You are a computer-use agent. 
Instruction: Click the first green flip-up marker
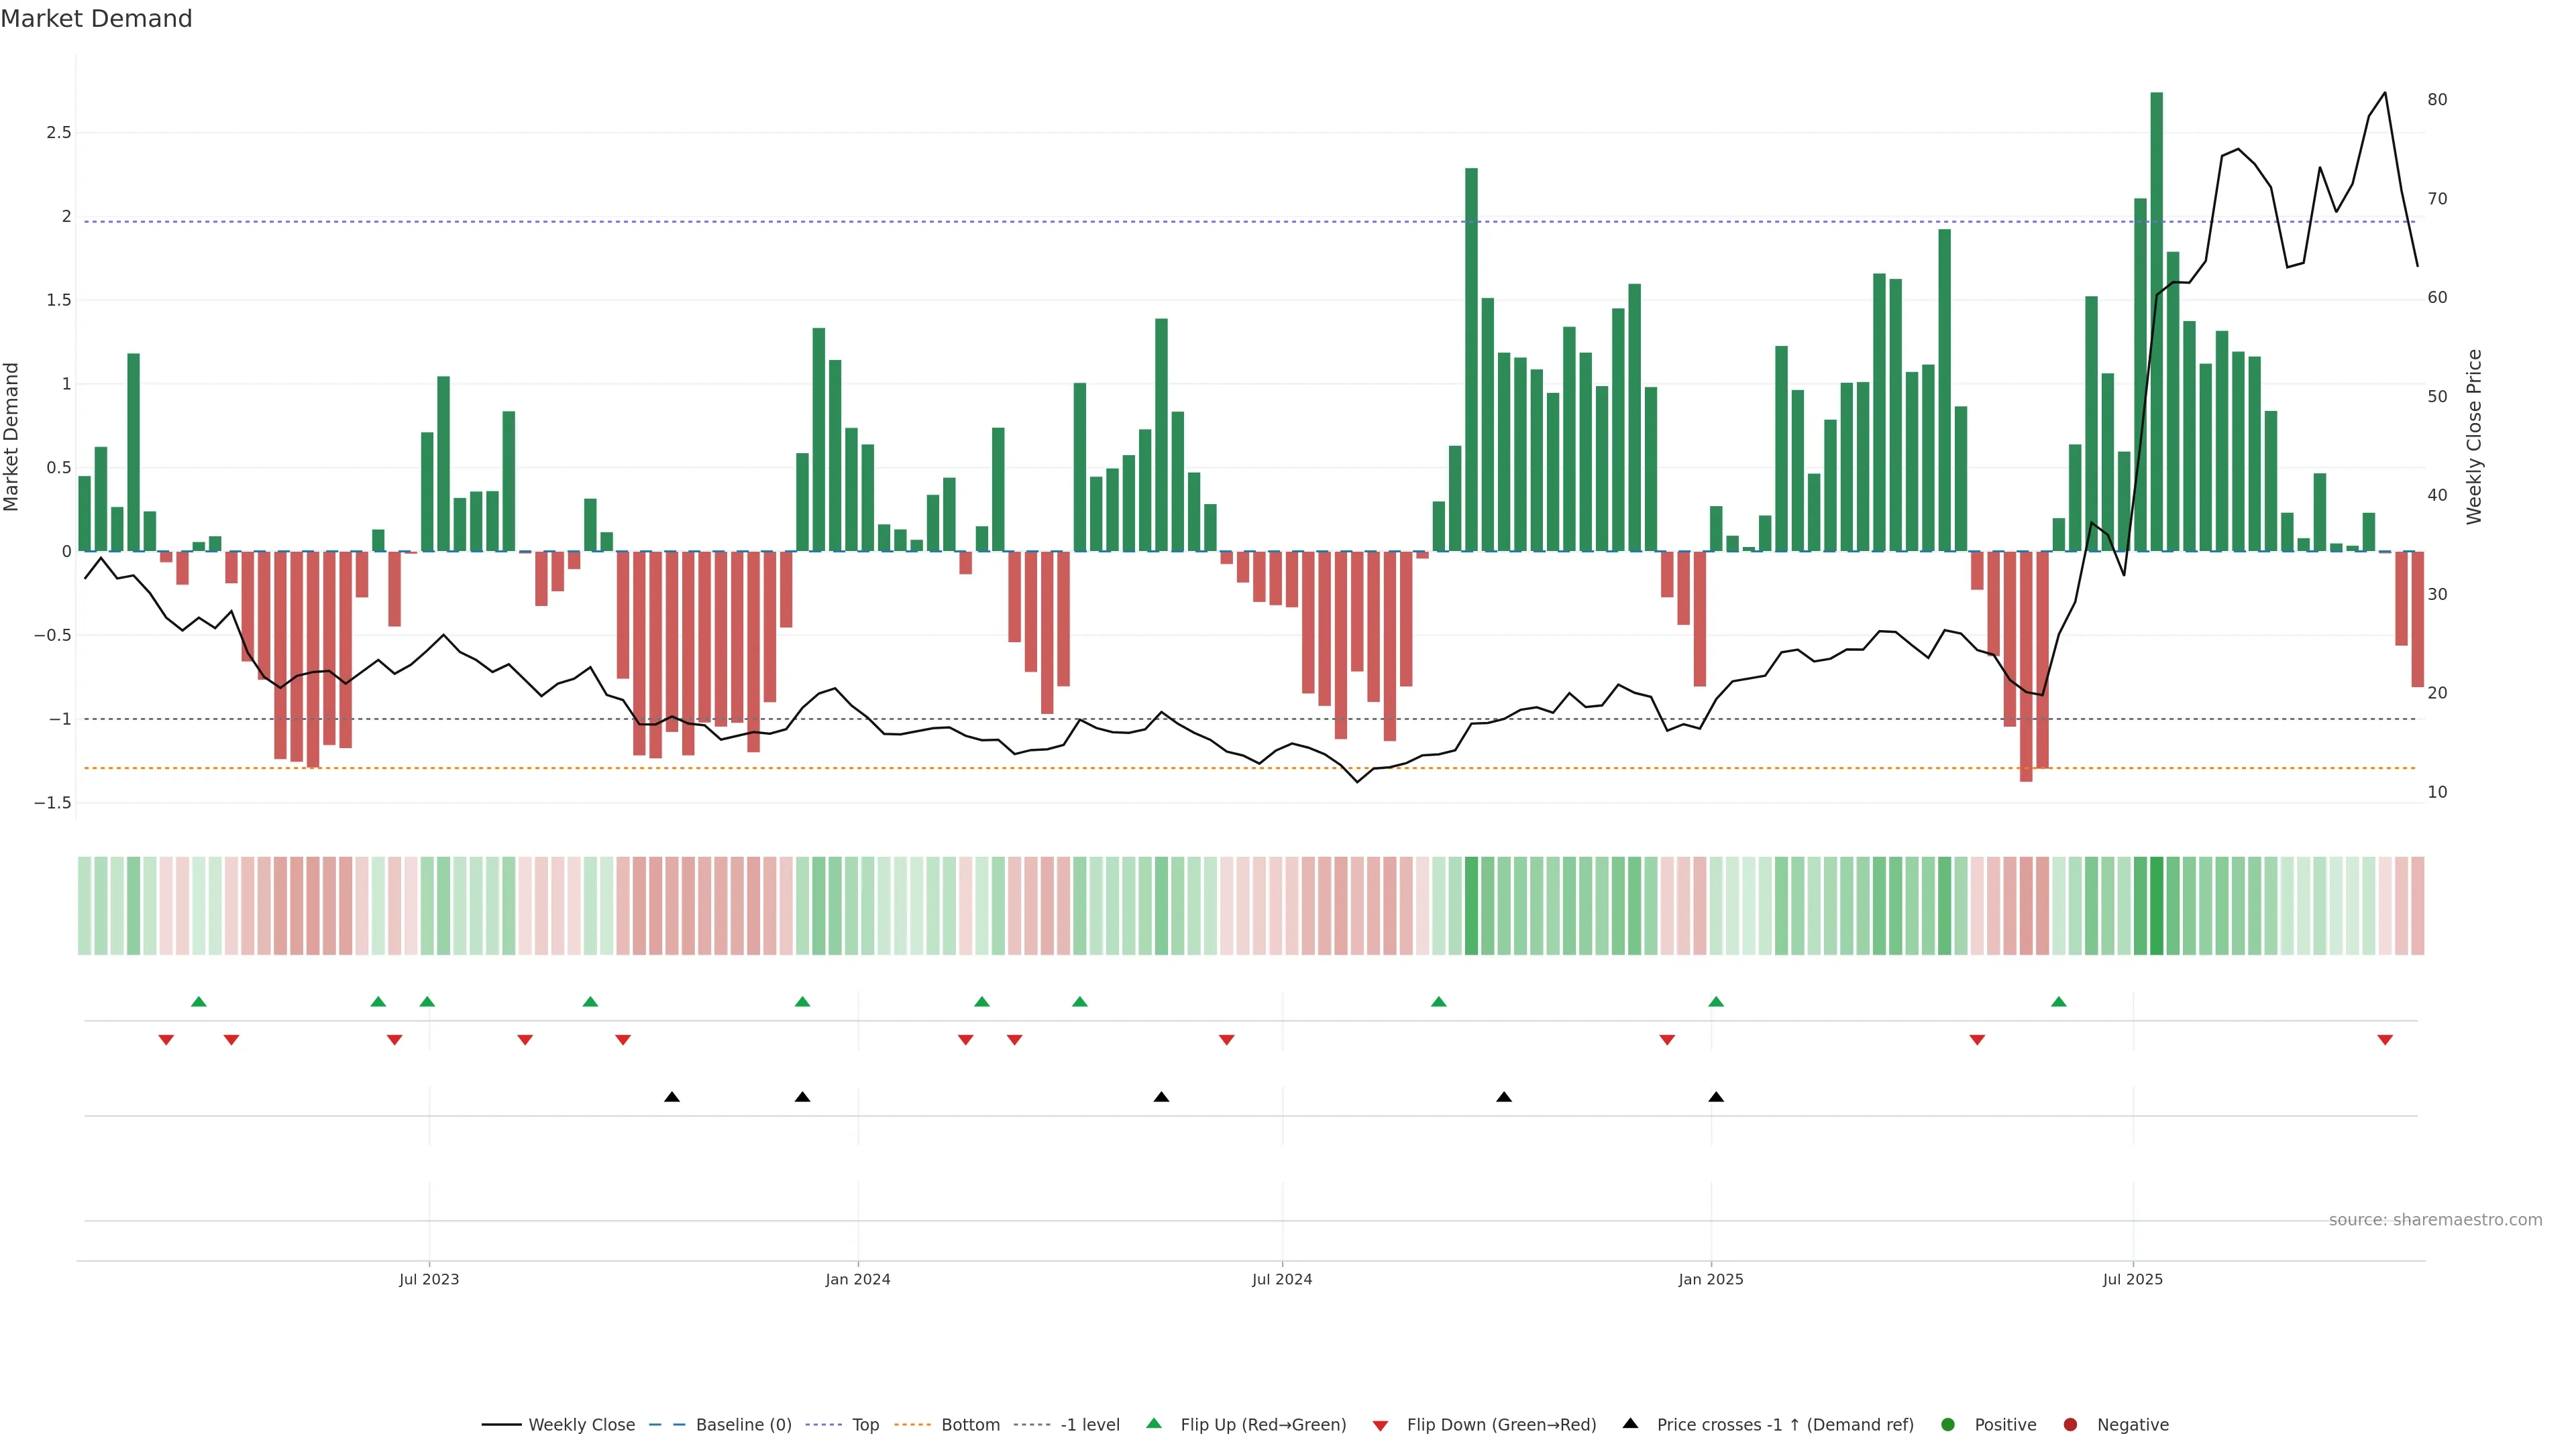pyautogui.click(x=199, y=1002)
